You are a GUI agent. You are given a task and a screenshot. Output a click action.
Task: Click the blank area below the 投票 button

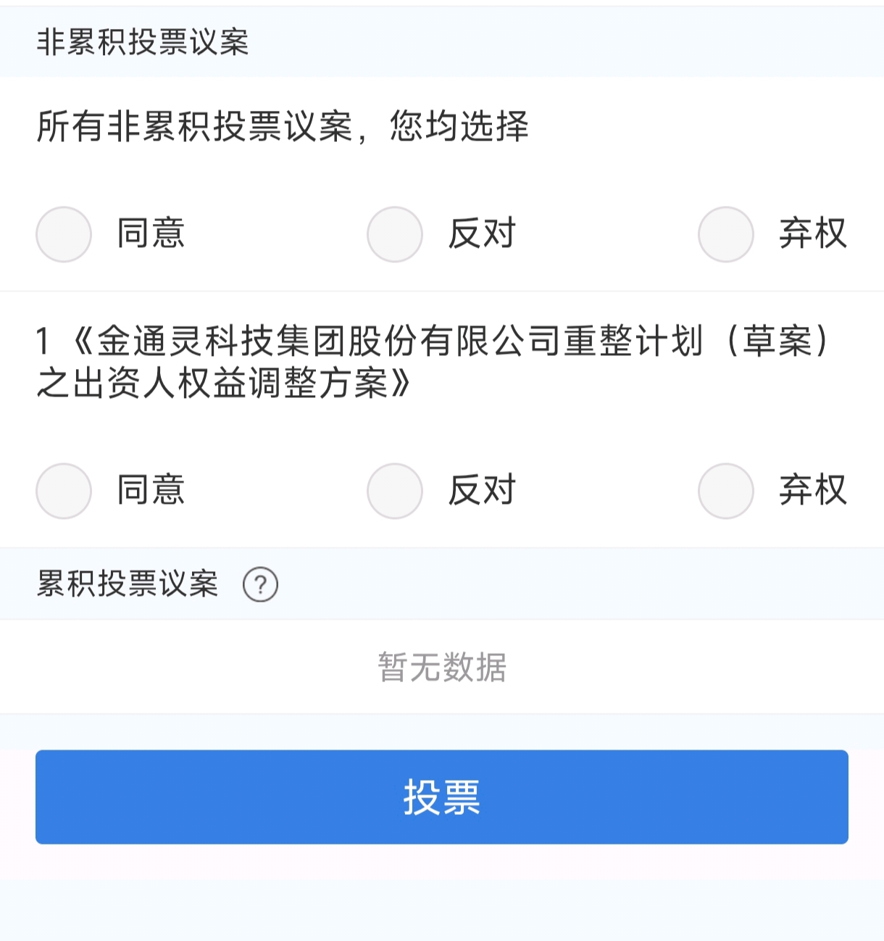pyautogui.click(x=442, y=906)
